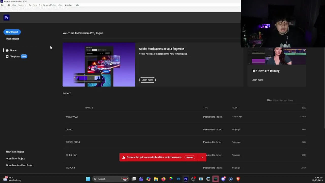The image size is (325, 183).
Task: Click the Free Premiere Training thumbnail
Action: pyautogui.click(x=277, y=56)
